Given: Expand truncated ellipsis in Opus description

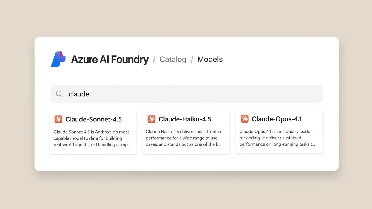Looking at the screenshot, I should 313,144.
